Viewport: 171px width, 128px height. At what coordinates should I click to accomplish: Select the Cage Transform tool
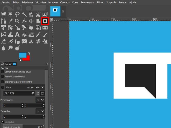tap(3, 35)
